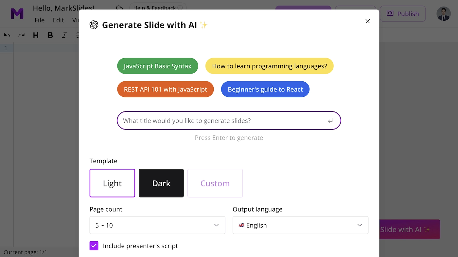The width and height of the screenshot is (458, 257).
Task: Toggle bold text with the B icon
Action: pyautogui.click(x=50, y=35)
